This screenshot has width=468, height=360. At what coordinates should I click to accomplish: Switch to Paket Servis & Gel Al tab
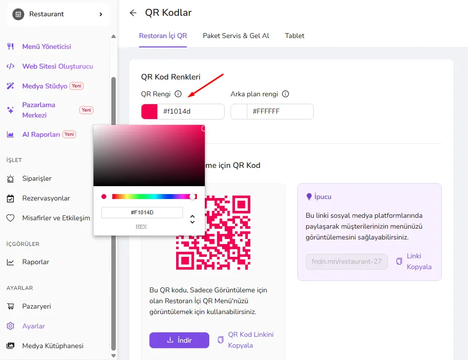[x=236, y=36]
